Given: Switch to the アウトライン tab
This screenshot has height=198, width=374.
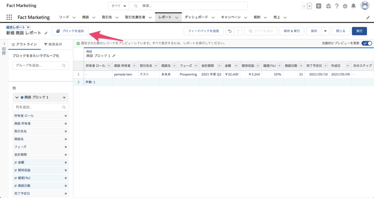Looking at the screenshot, I should (x=24, y=44).
